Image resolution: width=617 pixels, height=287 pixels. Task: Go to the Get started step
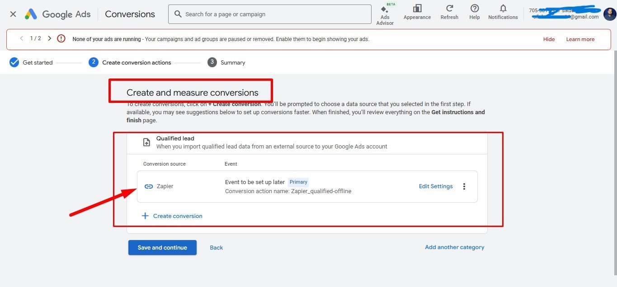[31, 62]
